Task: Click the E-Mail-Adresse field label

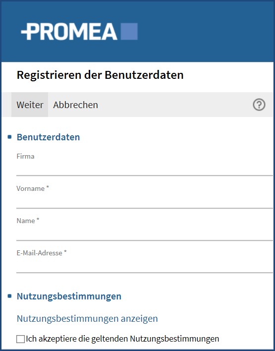Action: 42,253
